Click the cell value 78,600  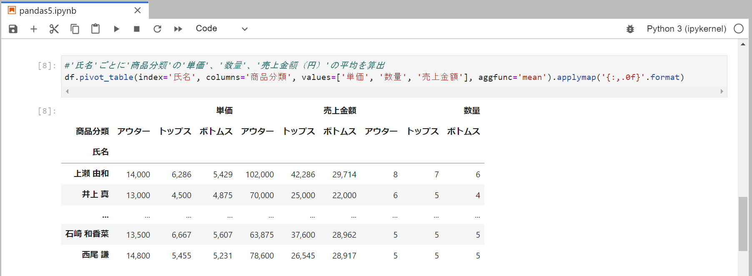point(262,256)
